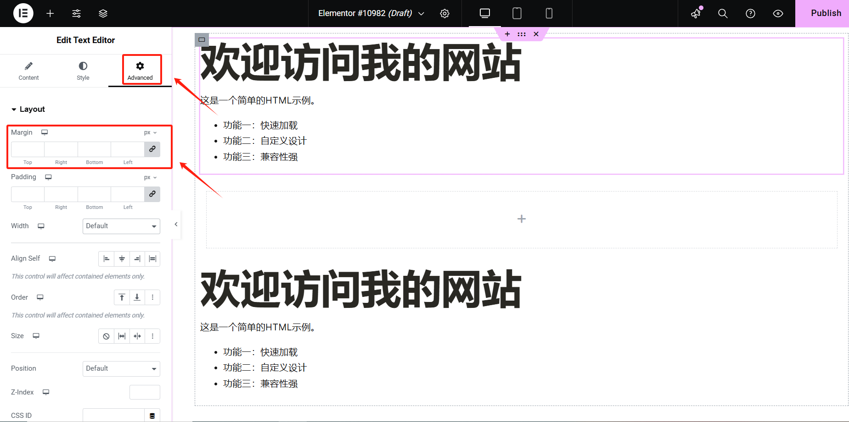Switch to tablet preview mode
The image size is (849, 422).
[517, 13]
